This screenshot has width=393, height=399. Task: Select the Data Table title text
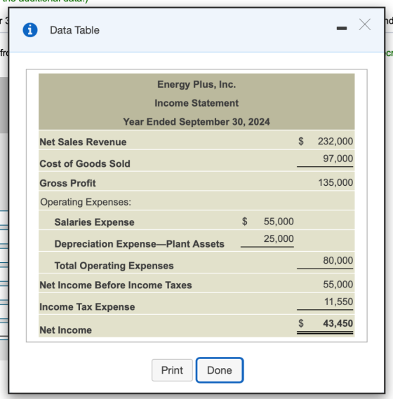coord(74,30)
